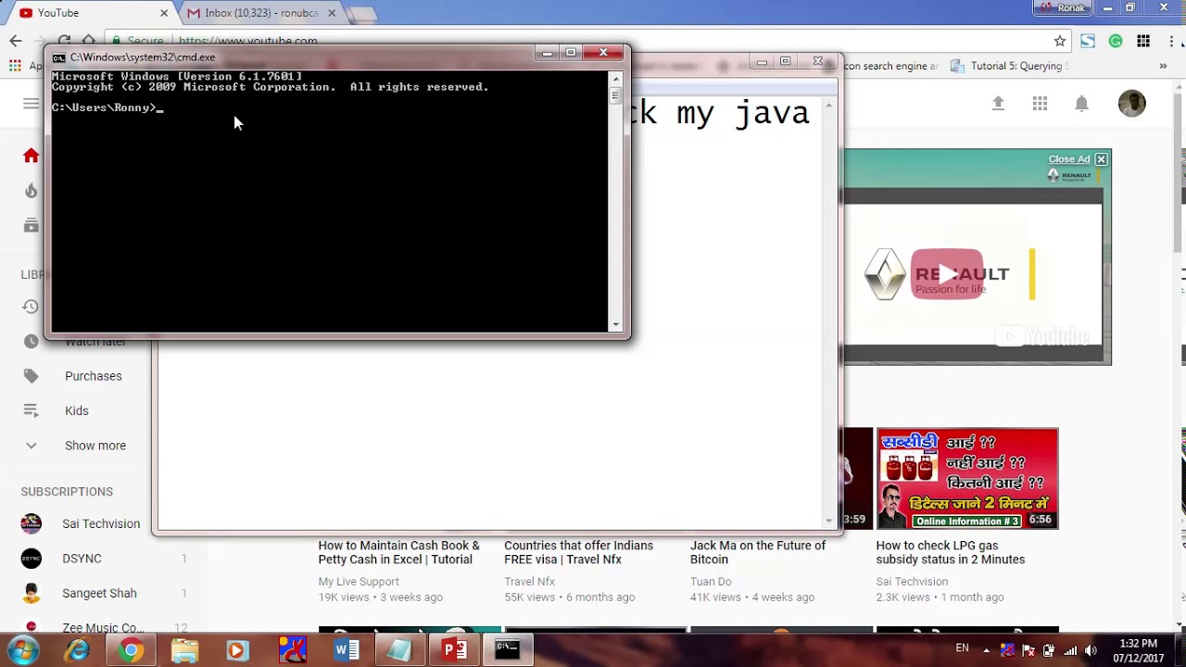The image size is (1186, 667).
Task: Open the Sai Techvision subscription
Action: tap(101, 523)
